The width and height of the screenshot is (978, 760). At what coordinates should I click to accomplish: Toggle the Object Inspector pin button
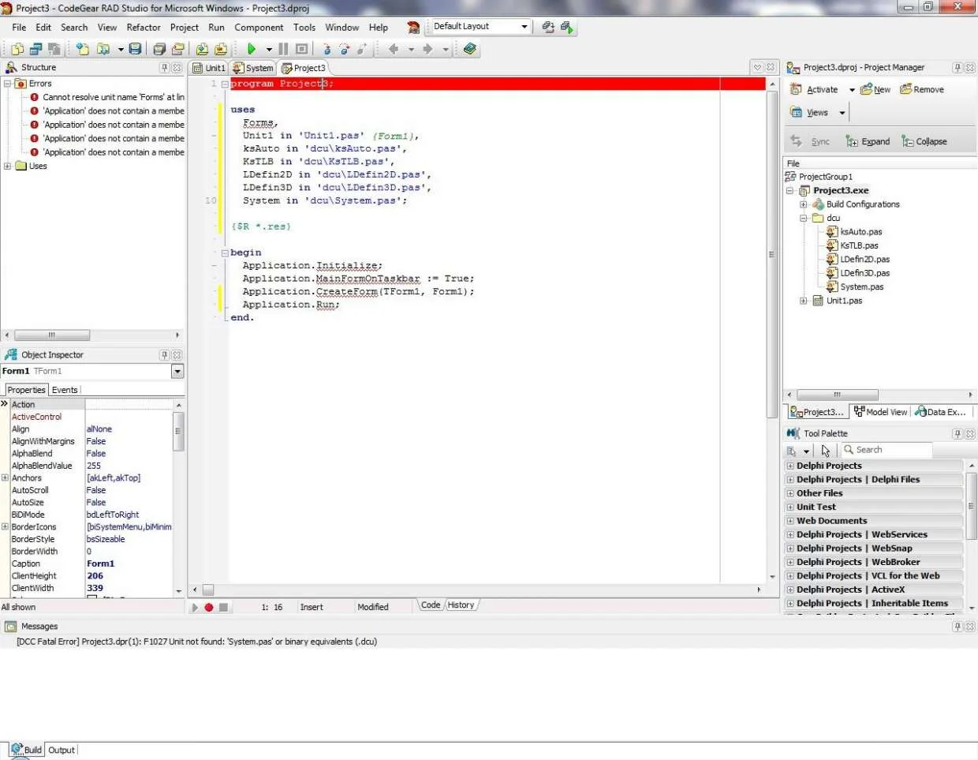click(165, 355)
